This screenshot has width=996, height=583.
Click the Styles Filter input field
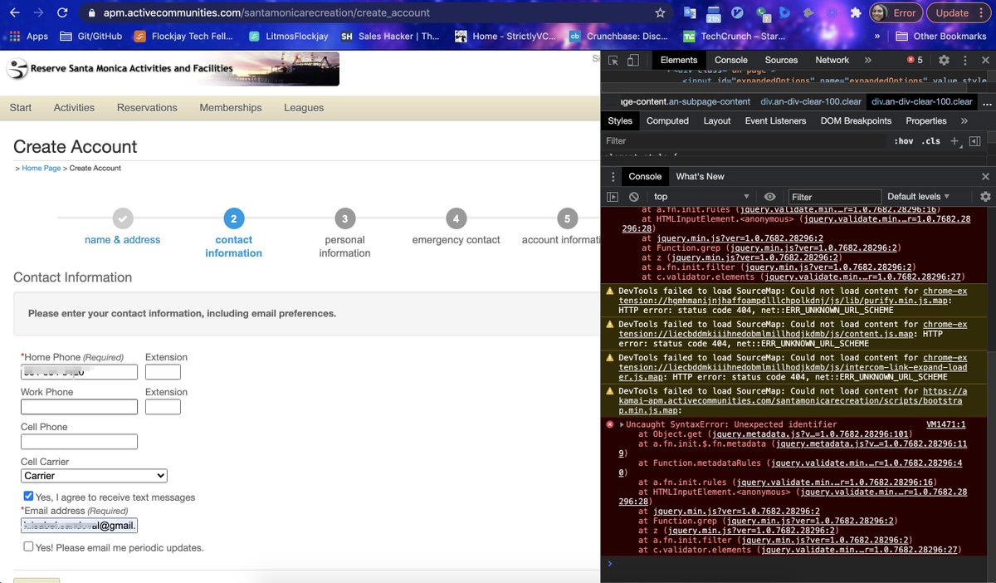click(x=743, y=141)
